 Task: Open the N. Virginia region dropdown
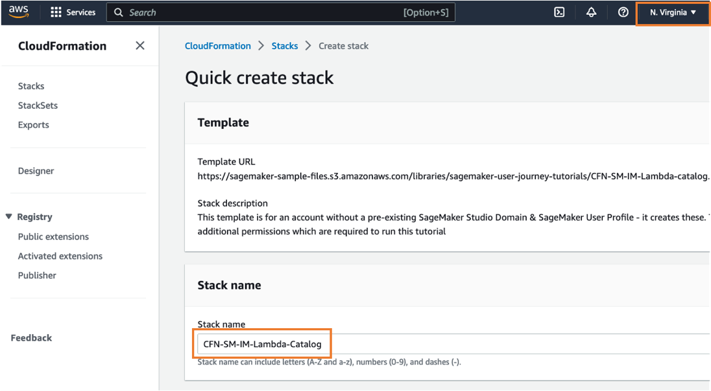click(x=672, y=12)
